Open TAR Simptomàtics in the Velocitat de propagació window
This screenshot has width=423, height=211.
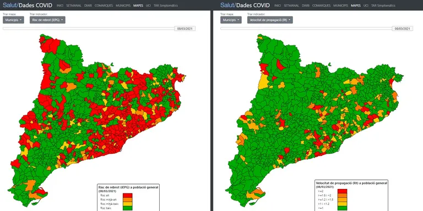click(383, 5)
